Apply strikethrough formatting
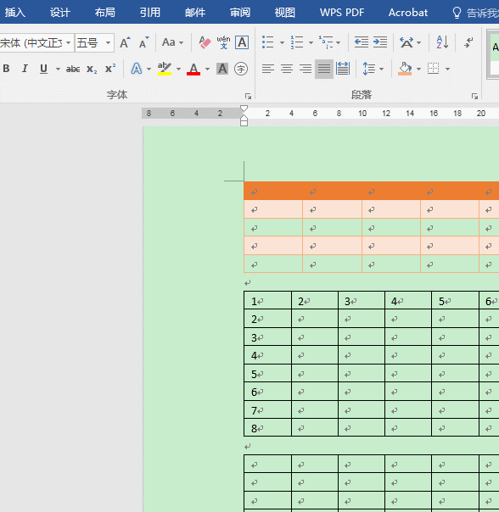This screenshot has height=512, width=499. [x=73, y=69]
